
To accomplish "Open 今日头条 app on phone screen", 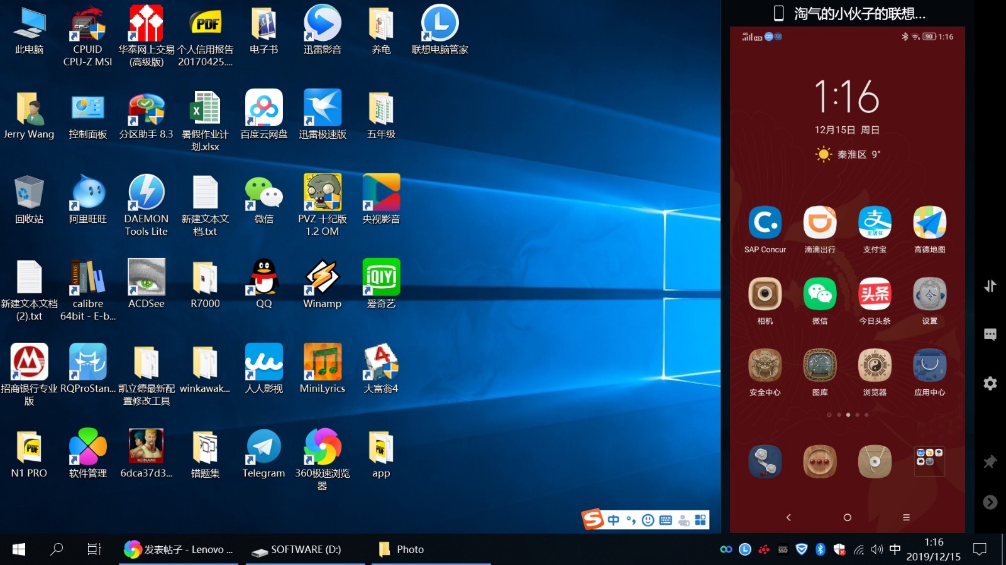I will tap(875, 294).
